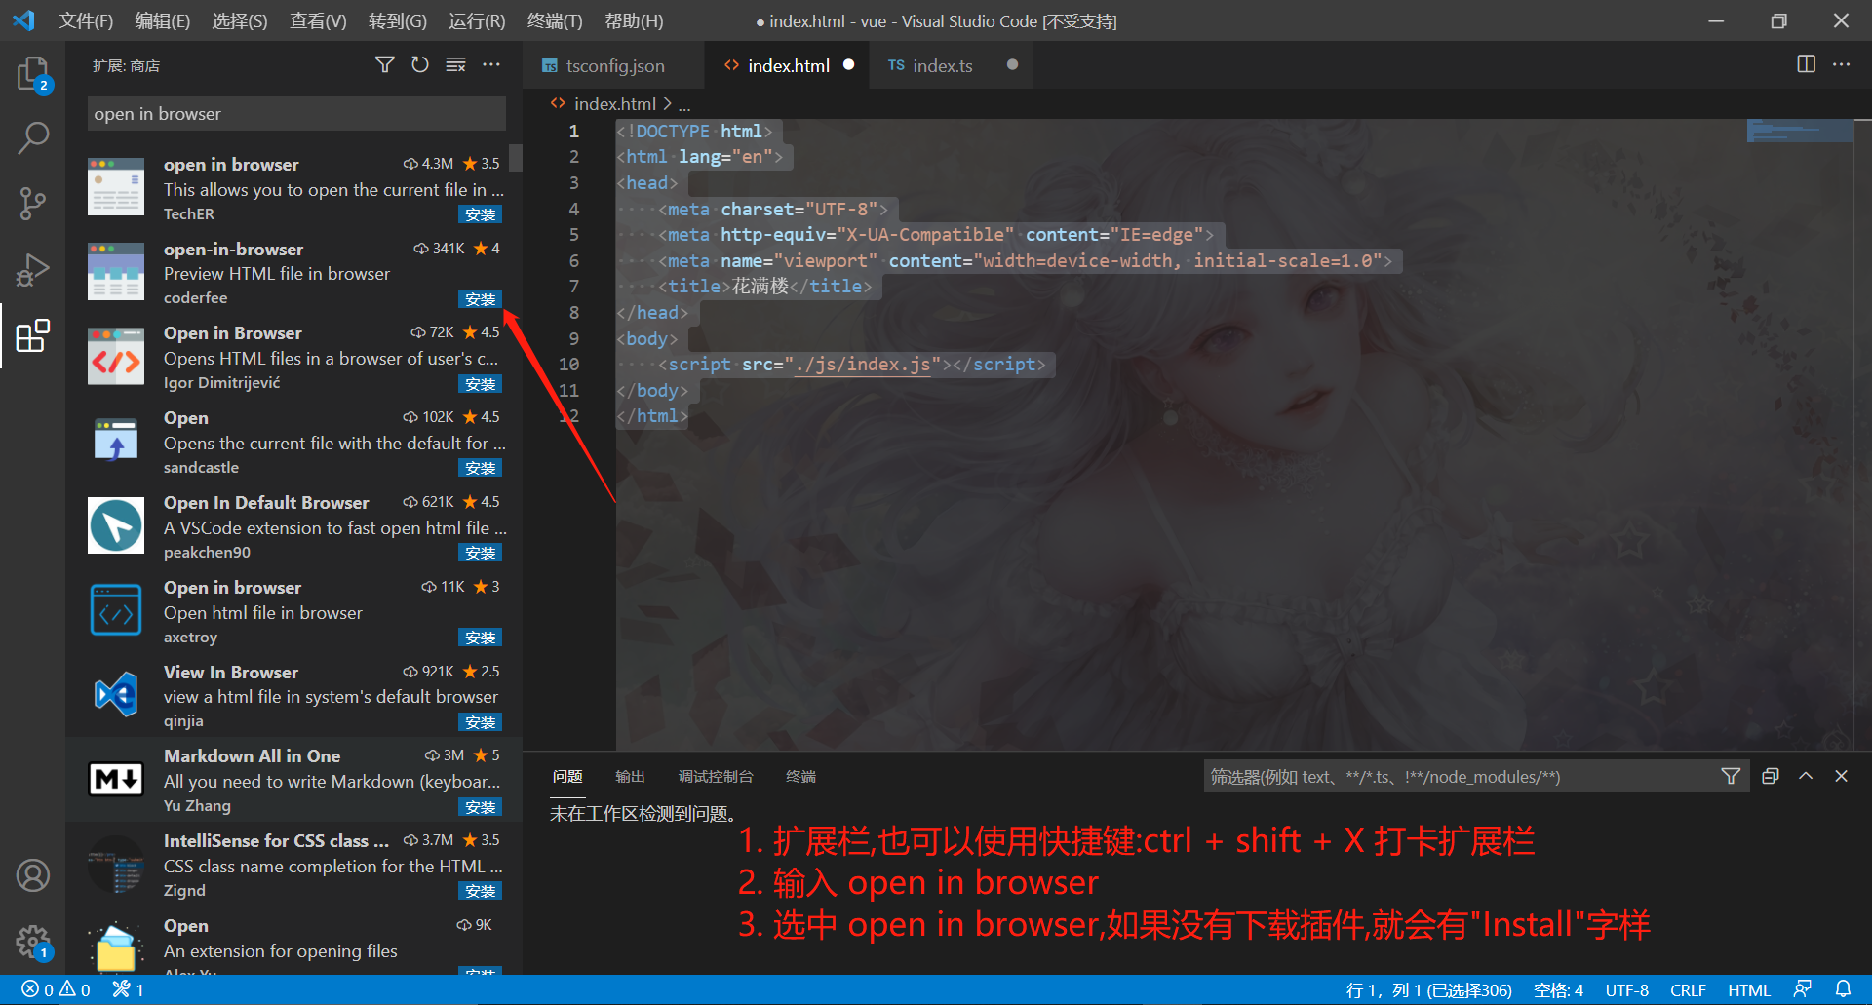Screen dimensions: 1872x1005
Task: Install 'Markdown All in One' by Yu Zhang
Action: (x=480, y=807)
